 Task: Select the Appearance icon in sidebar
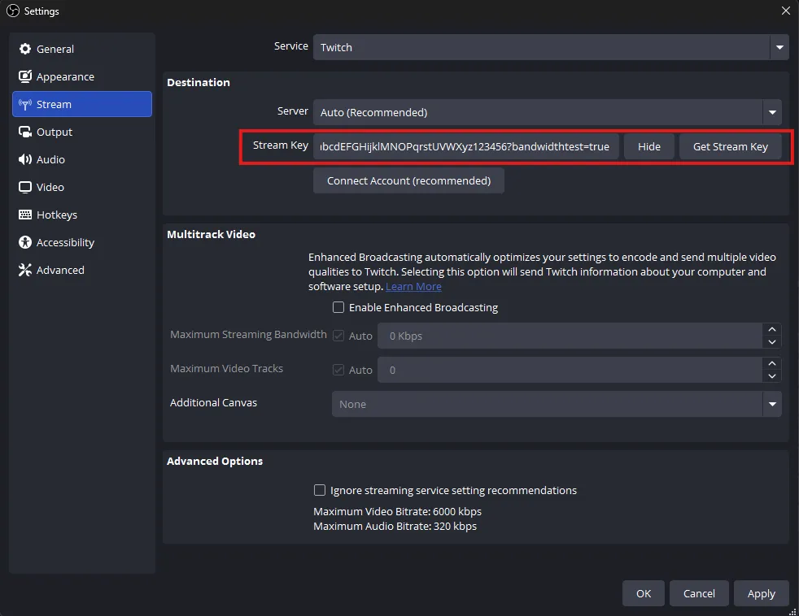[x=25, y=77]
